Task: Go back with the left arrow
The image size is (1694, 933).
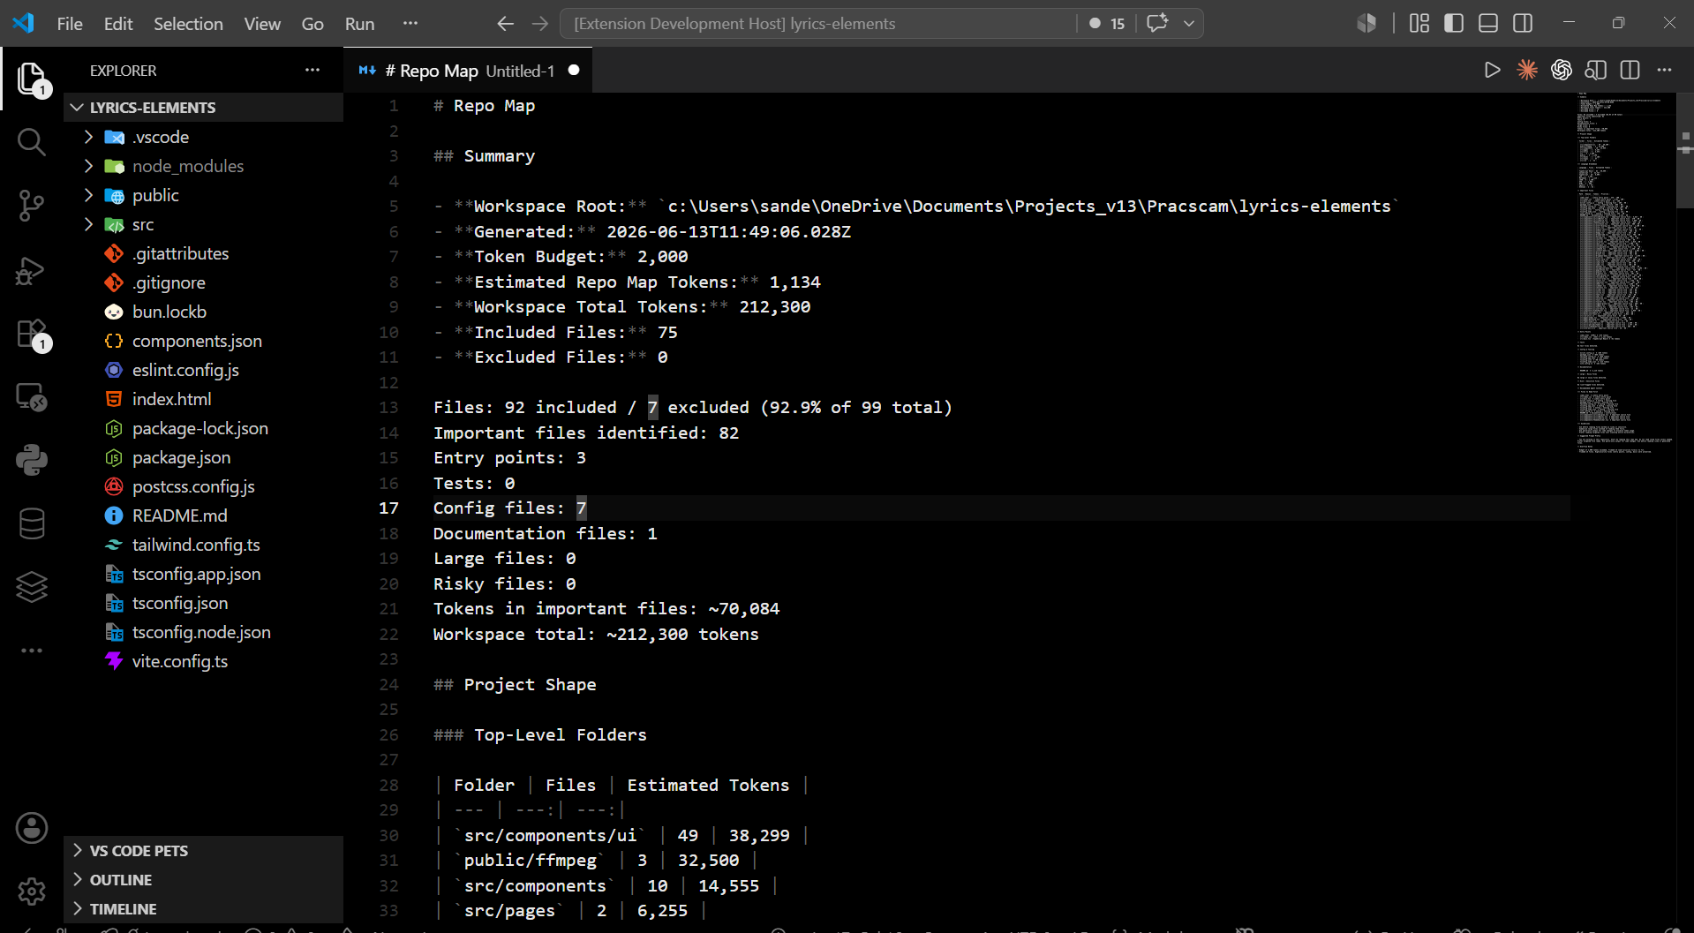Action: tap(505, 24)
